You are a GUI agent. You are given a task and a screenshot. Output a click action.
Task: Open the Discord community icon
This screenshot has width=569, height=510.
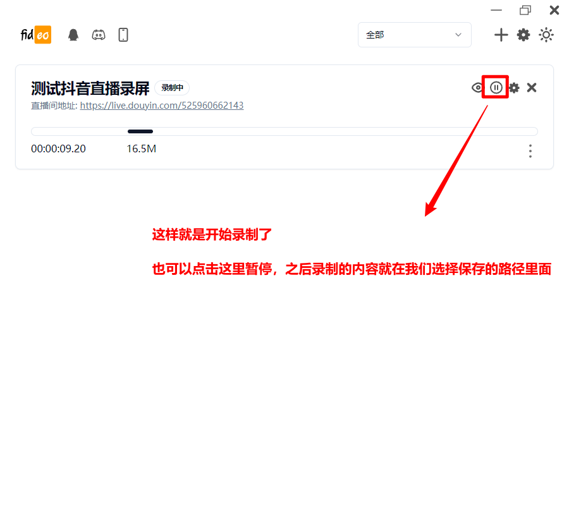click(x=99, y=35)
